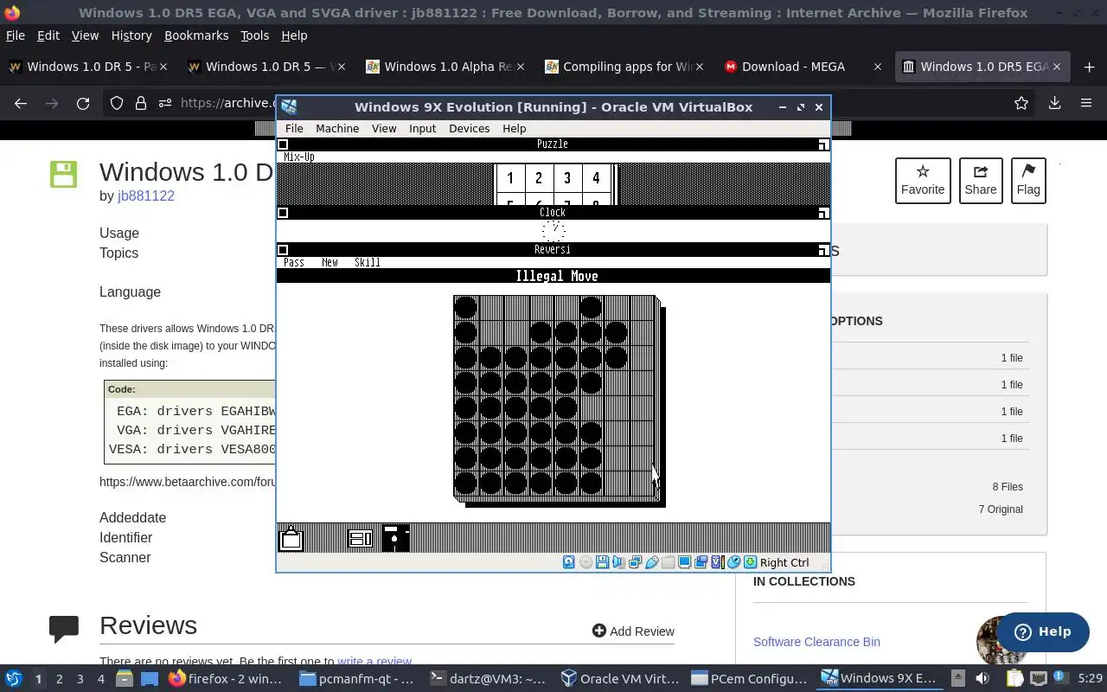Viewport: 1107px width, 692px height.
Task: Click the recording icon in VirtualBox status bar
Action: pos(701,562)
